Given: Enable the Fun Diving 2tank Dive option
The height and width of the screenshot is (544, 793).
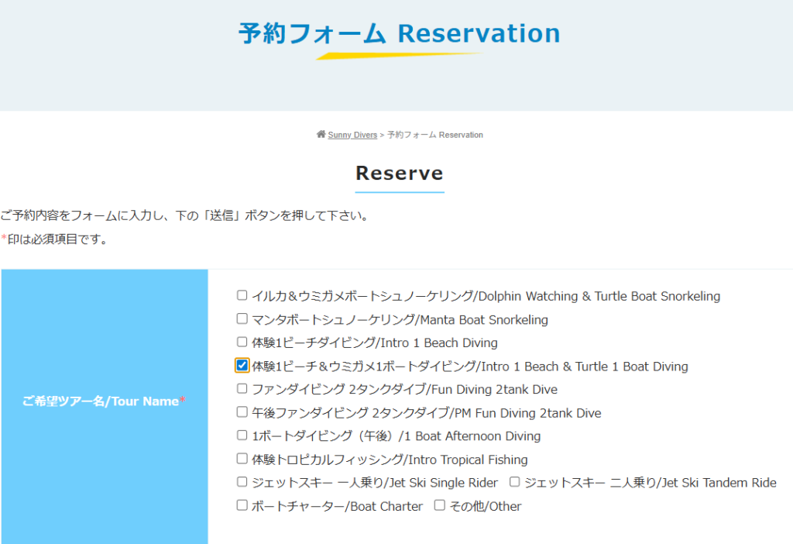Looking at the screenshot, I should click(x=242, y=388).
